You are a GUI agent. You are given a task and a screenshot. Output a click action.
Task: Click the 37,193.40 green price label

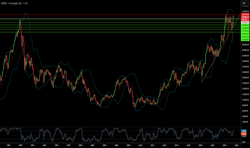[245, 31]
